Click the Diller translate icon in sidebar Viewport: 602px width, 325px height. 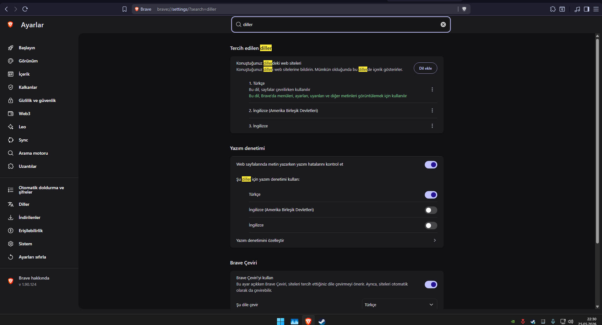tap(11, 204)
